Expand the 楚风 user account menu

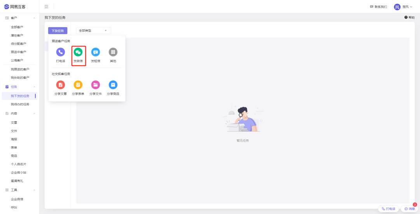(x=403, y=7)
